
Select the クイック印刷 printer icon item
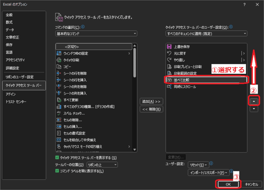59,60
